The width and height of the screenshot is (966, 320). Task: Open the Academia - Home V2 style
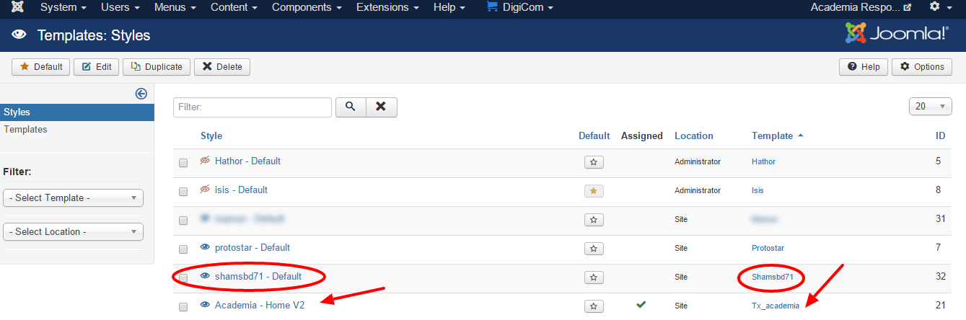tap(260, 306)
